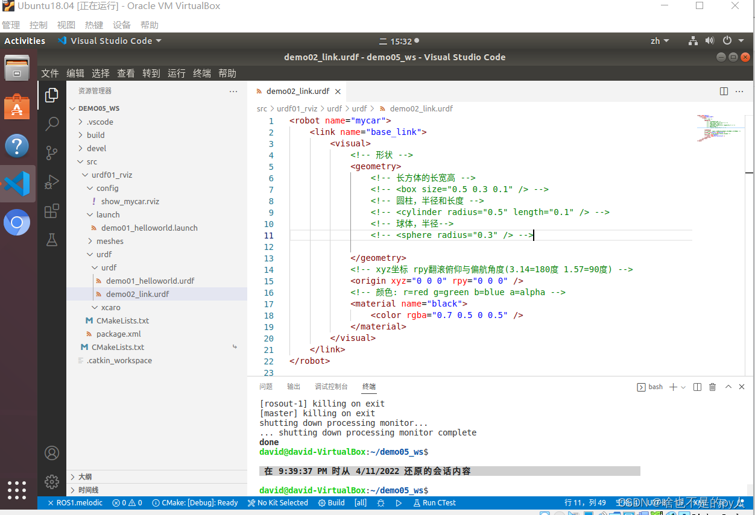Expand the .vscode folder
Viewport: 755px width, 515px height.
pyautogui.click(x=157, y=122)
